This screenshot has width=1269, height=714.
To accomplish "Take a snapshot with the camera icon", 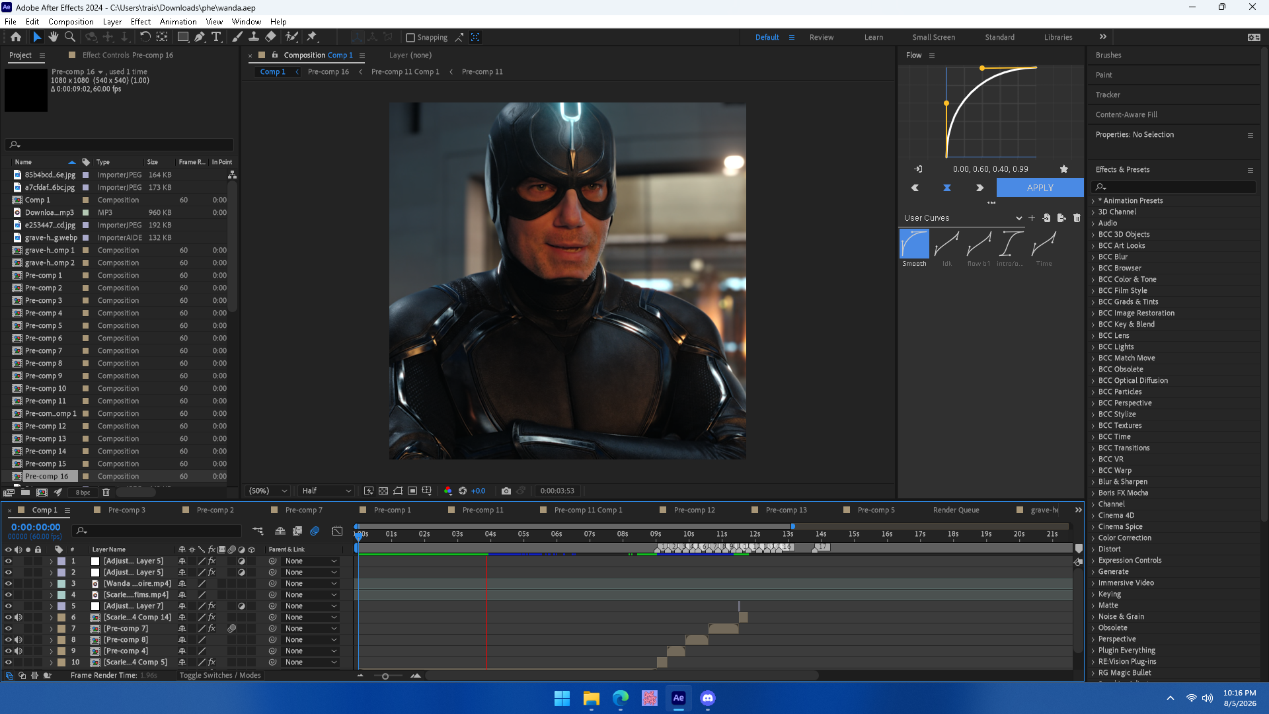I will (506, 491).
